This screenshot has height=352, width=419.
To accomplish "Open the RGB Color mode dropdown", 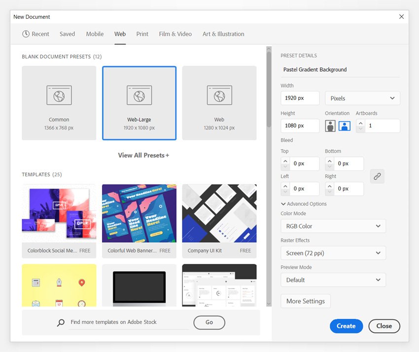I will (333, 226).
